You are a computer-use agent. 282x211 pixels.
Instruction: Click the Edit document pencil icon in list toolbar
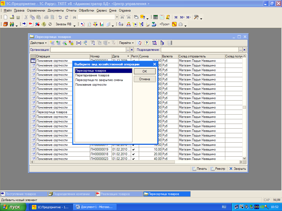coord(65,43)
